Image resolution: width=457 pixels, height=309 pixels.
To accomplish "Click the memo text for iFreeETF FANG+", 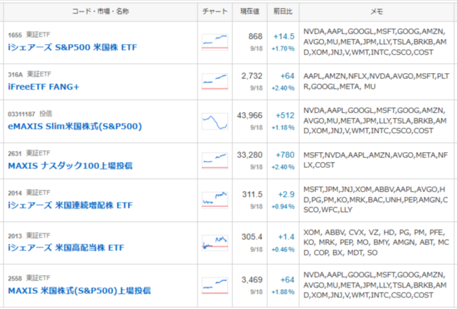I will click(376, 81).
